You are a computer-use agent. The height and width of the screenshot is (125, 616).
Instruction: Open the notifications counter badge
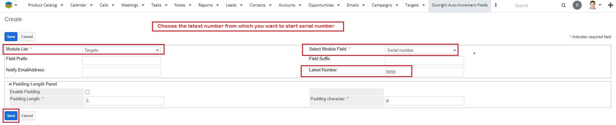[x=577, y=5]
